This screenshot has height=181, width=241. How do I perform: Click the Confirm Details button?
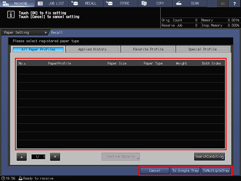(121, 156)
